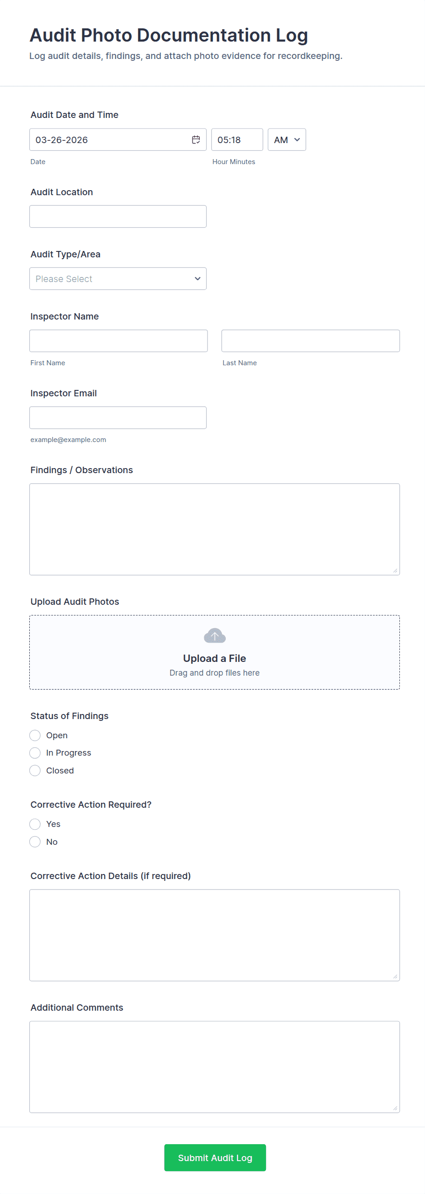Click the Findings textarea resize handle

click(x=395, y=570)
